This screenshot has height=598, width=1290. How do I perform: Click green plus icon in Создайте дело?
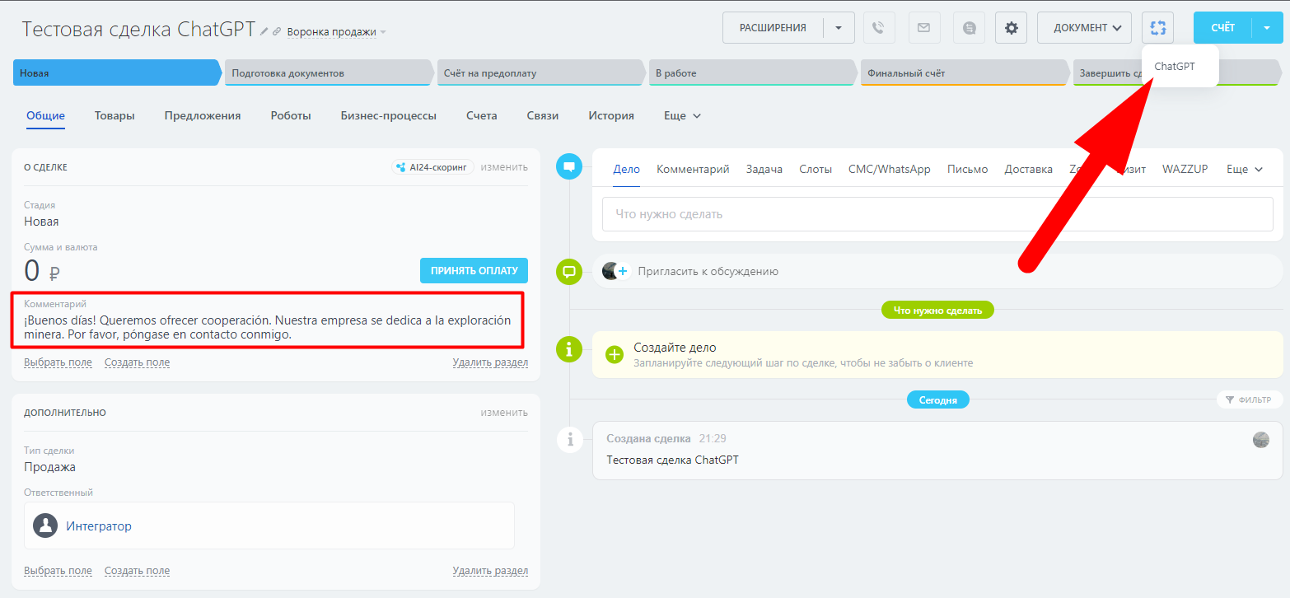pyautogui.click(x=615, y=355)
